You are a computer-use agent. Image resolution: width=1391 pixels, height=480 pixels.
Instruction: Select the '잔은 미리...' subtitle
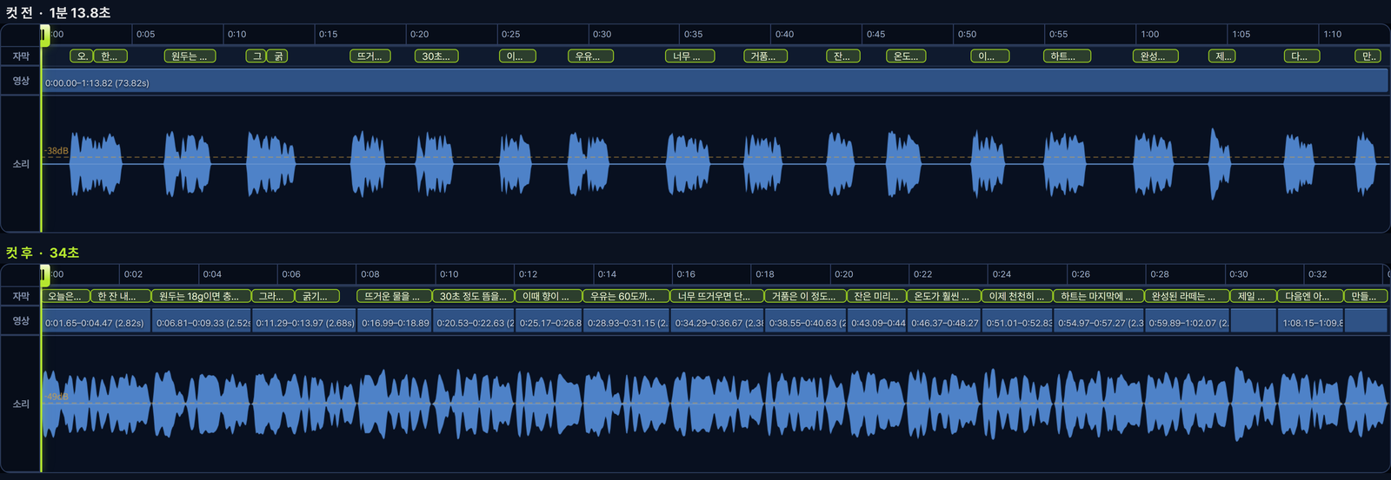[876, 296]
